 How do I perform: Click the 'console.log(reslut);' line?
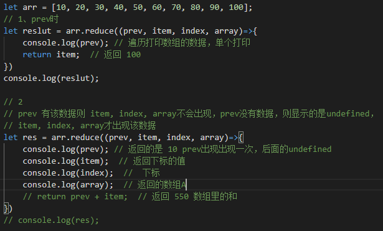[x=51, y=78]
